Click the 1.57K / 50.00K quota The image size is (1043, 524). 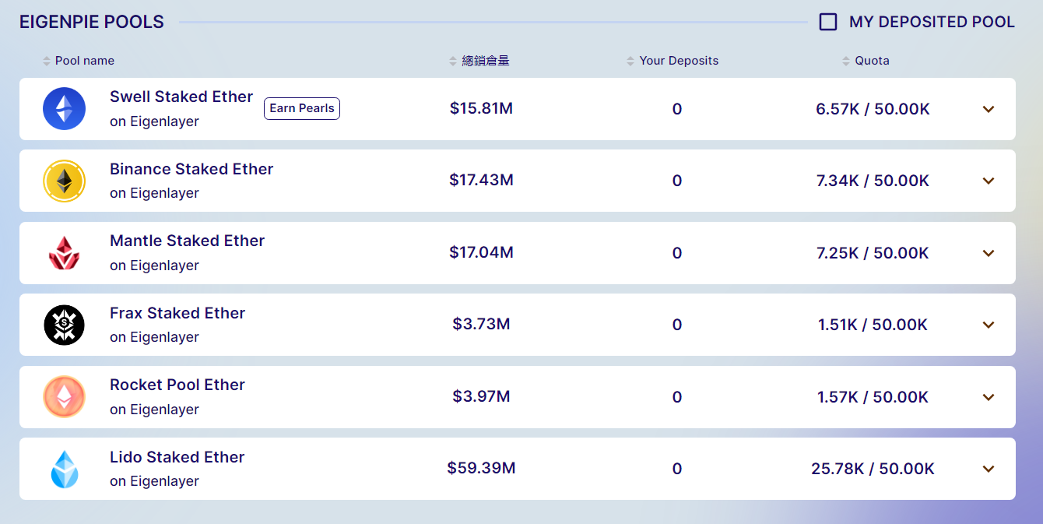point(873,397)
